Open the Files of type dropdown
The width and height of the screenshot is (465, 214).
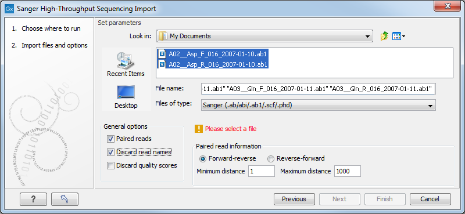tap(318, 105)
